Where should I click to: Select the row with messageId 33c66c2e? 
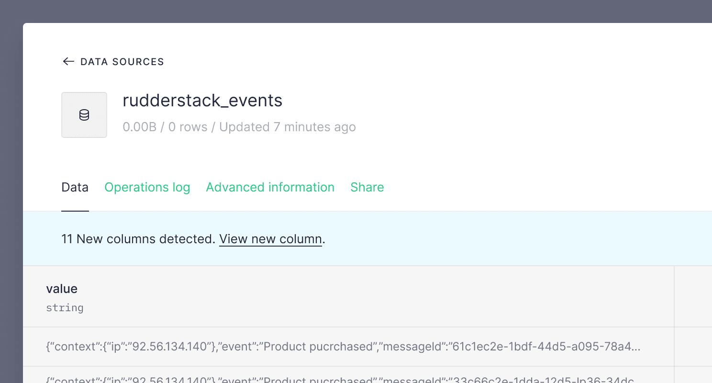point(343,378)
